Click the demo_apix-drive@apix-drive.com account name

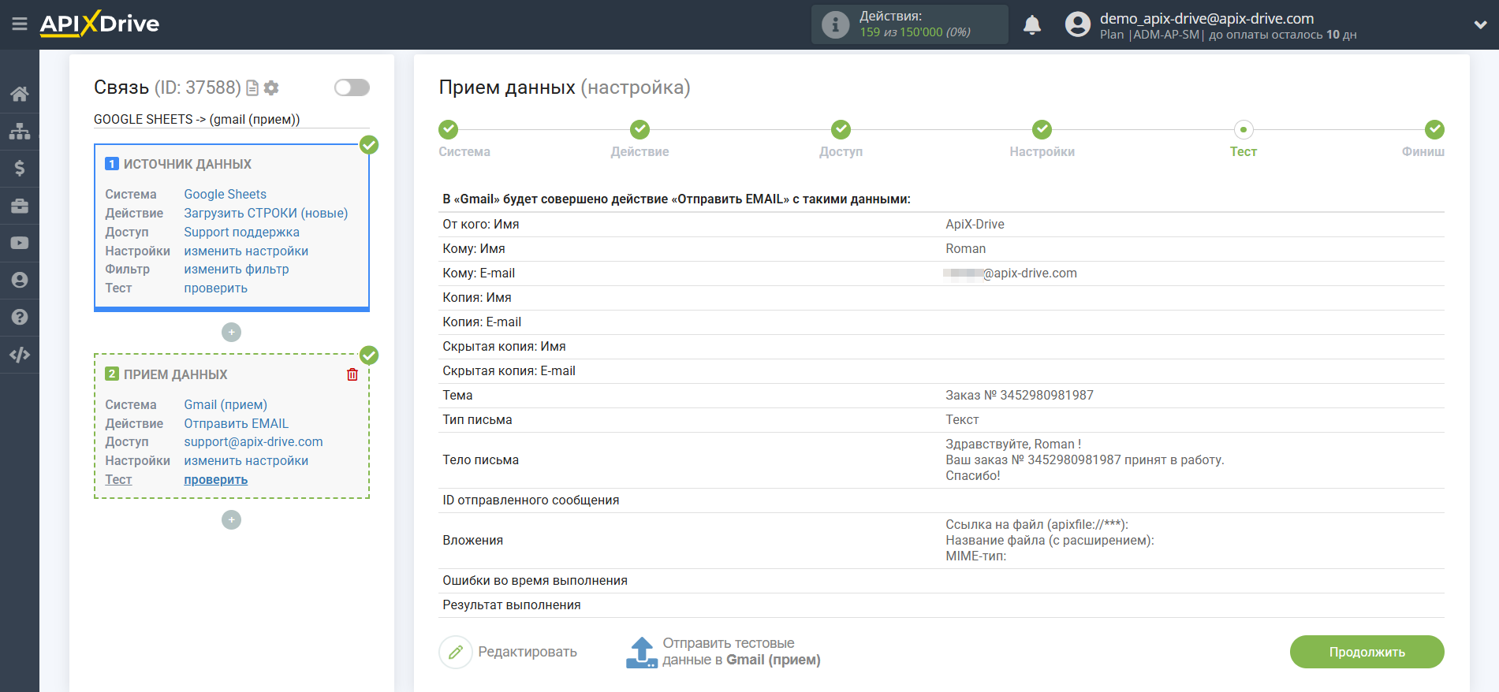1206,18
